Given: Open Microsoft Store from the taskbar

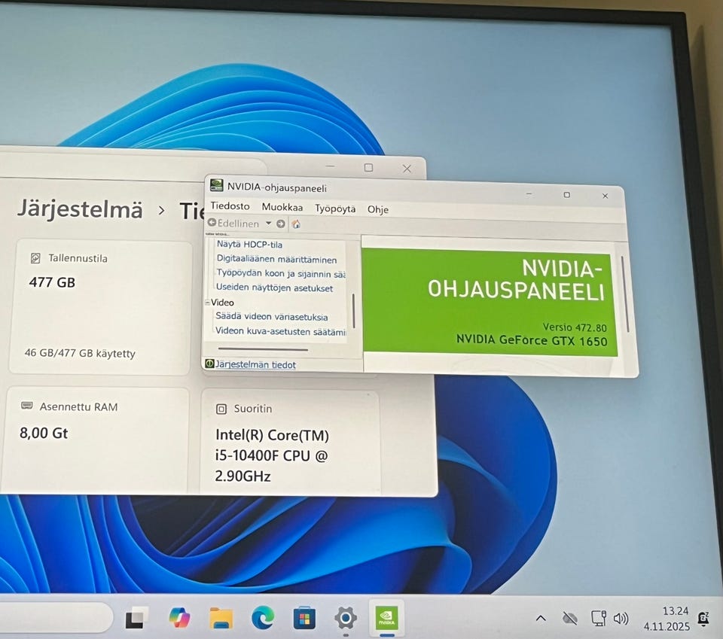Looking at the screenshot, I should [x=304, y=619].
